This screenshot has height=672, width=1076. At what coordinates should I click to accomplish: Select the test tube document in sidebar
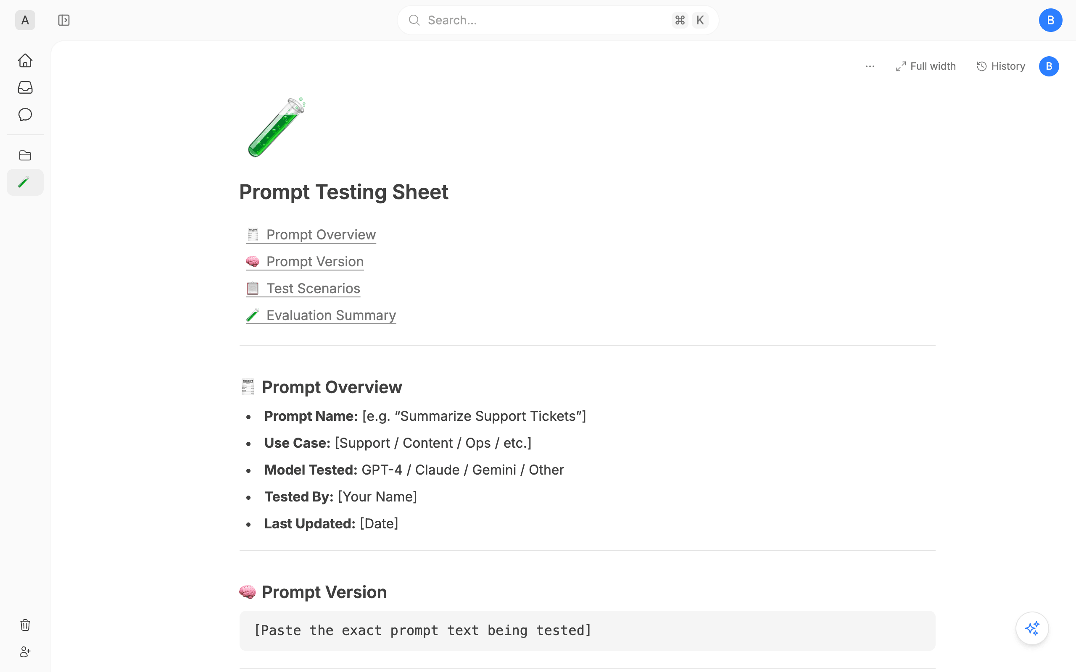[x=25, y=182]
